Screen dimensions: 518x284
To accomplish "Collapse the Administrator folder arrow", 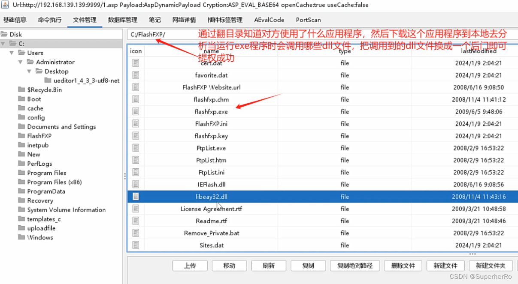I will [x=20, y=62].
